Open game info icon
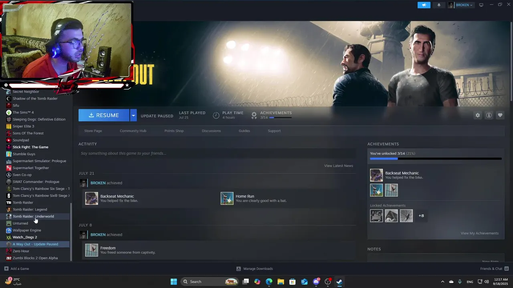 pyautogui.click(x=489, y=115)
